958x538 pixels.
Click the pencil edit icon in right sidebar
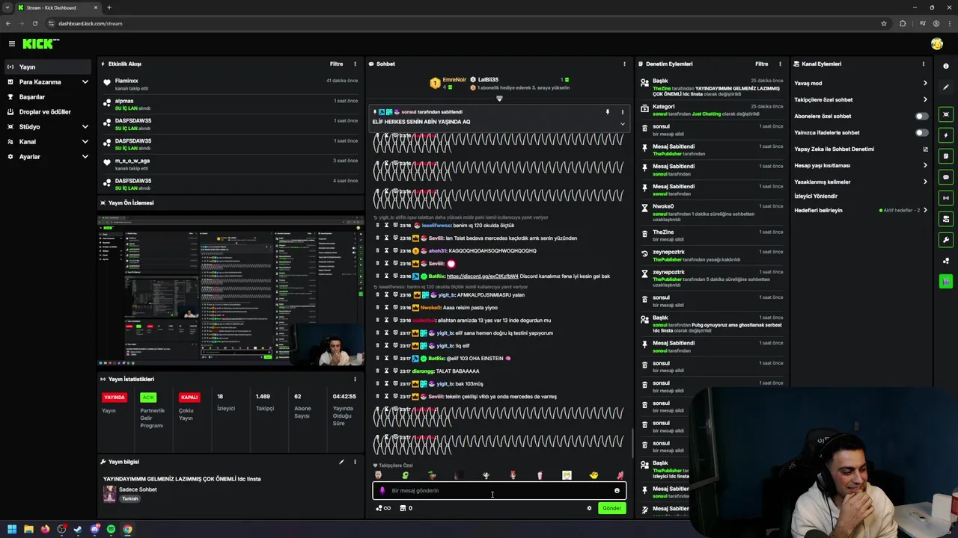coord(946,87)
